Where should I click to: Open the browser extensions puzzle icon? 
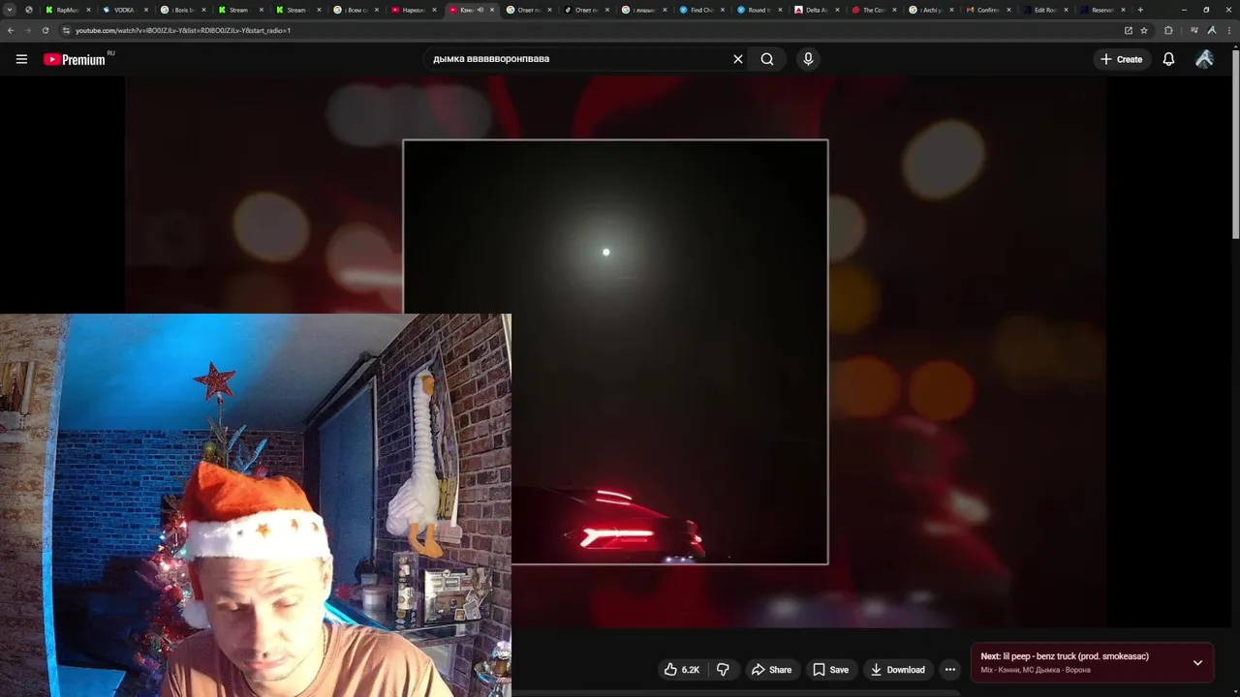click(x=1168, y=30)
